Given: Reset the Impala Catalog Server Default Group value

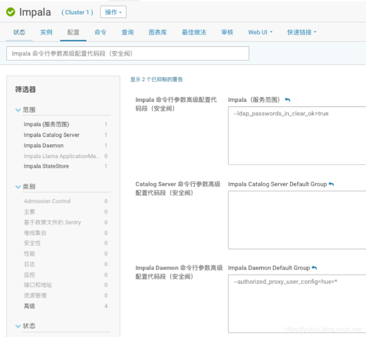Looking at the screenshot, I should click(331, 184).
